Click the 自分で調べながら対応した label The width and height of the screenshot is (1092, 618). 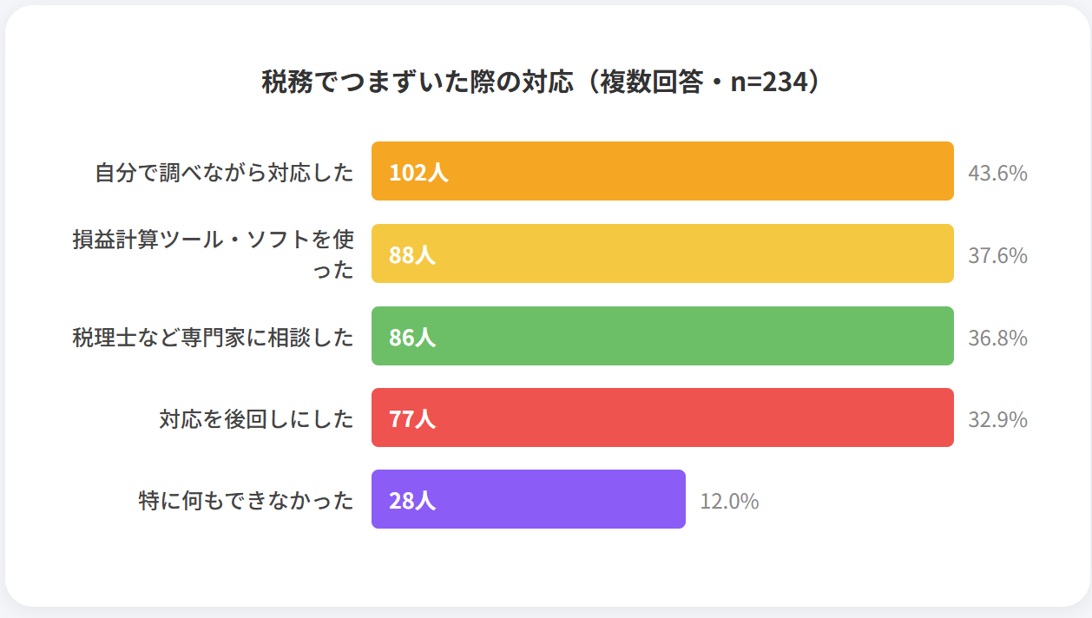(x=225, y=172)
